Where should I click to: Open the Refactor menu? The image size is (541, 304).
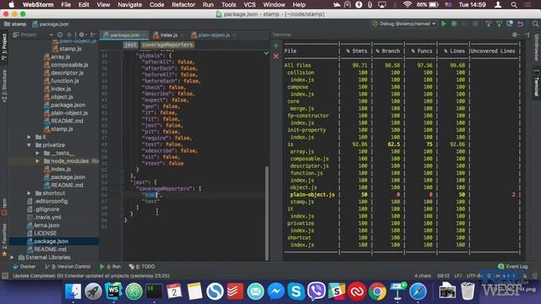coord(183,4)
